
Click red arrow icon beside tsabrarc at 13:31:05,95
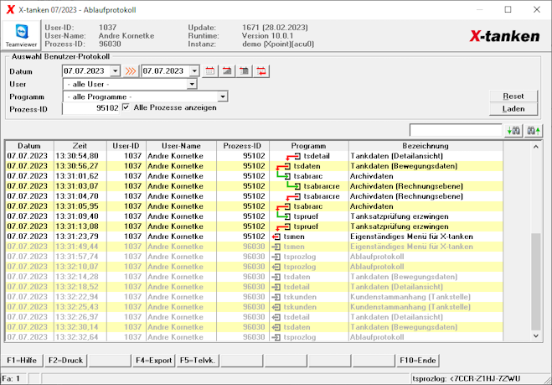pos(283,206)
